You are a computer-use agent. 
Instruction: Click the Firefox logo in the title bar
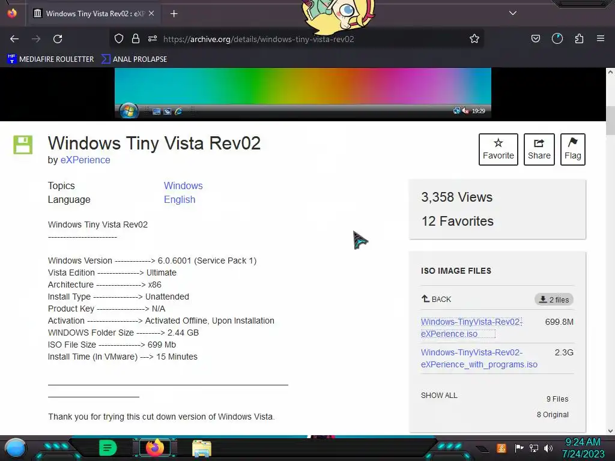click(12, 13)
